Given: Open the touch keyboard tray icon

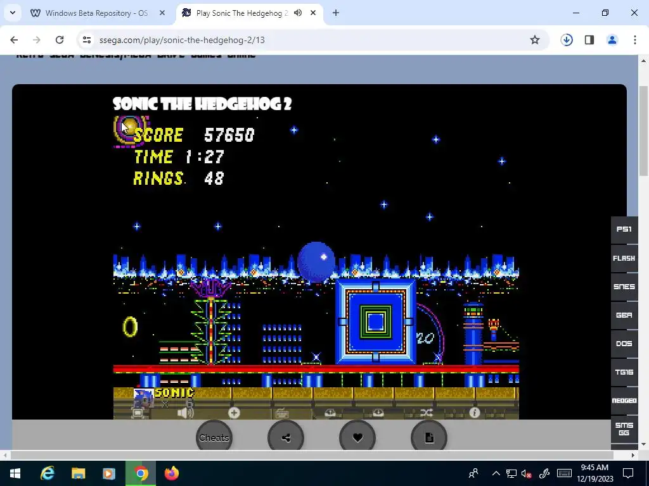Looking at the screenshot, I should [x=565, y=473].
